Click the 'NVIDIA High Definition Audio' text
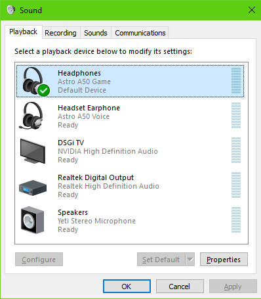 coord(108,151)
